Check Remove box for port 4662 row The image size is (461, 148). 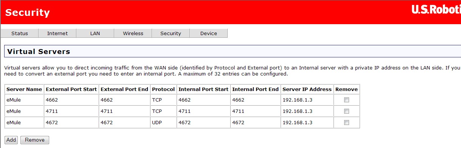pos(346,100)
